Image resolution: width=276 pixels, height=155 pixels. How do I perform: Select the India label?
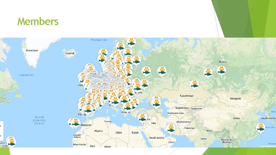204,139
